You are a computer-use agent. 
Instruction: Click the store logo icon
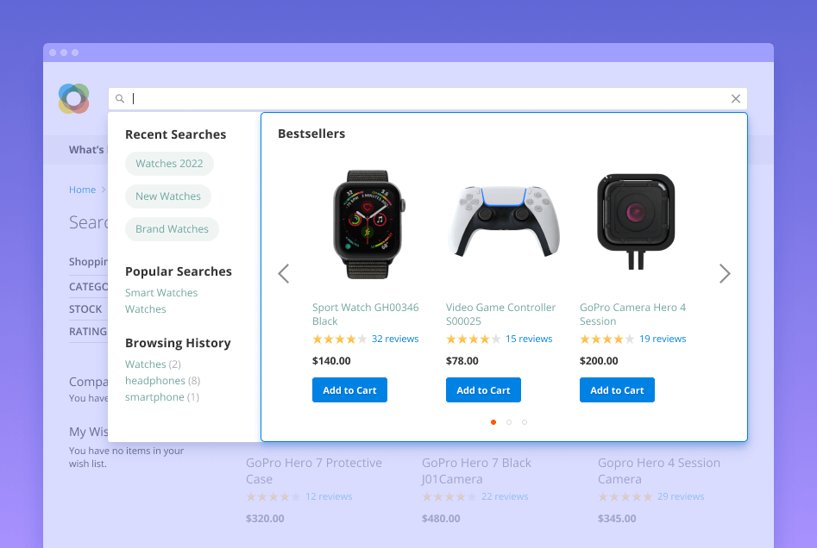tap(73, 98)
